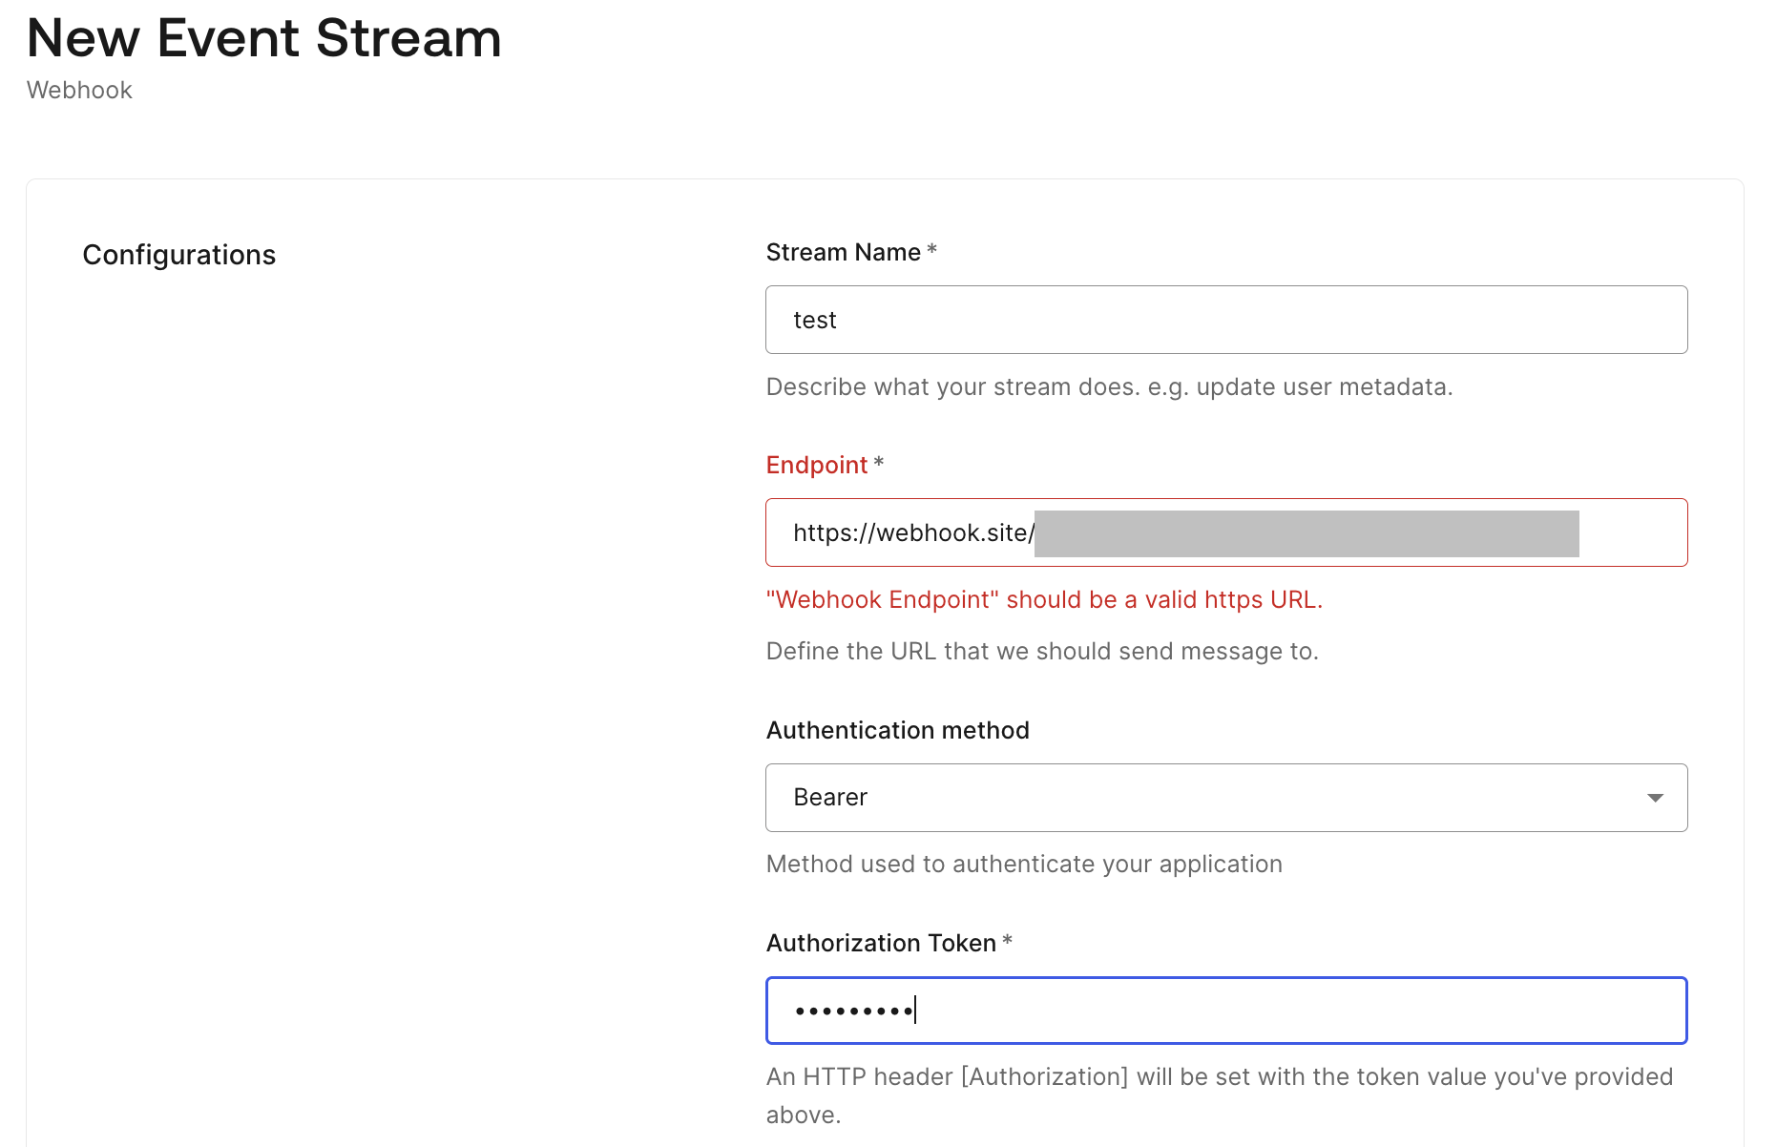Click the red Endpoint field label
The height and width of the screenshot is (1147, 1777).
(x=817, y=465)
